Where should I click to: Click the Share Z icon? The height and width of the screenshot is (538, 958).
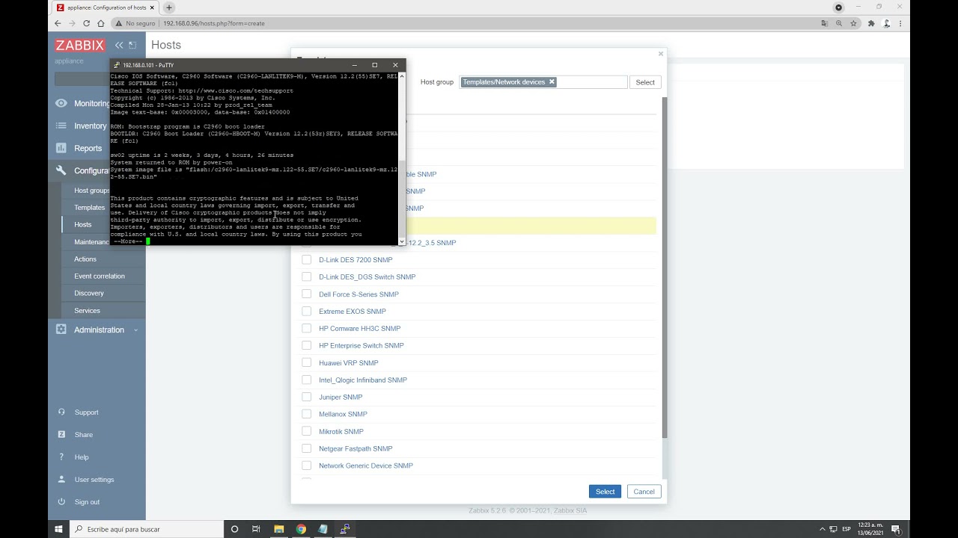tap(61, 434)
